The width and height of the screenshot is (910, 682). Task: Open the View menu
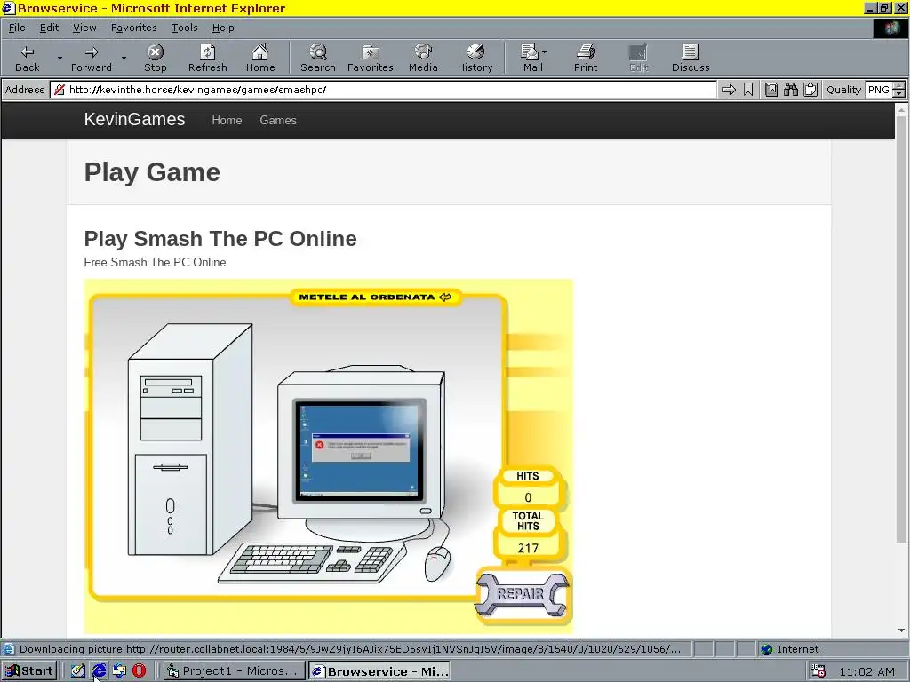pos(84,28)
